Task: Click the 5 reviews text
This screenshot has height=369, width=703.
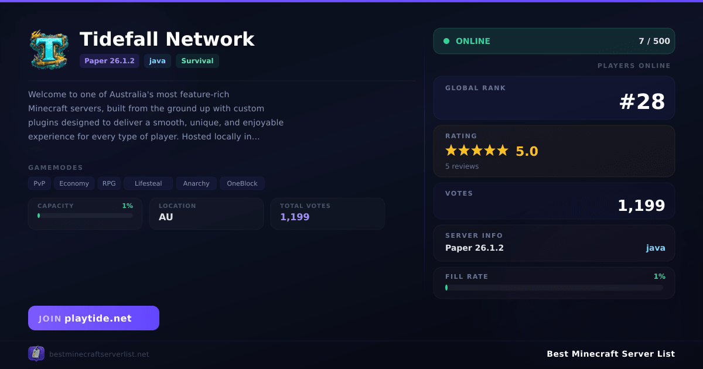Action: (x=462, y=166)
